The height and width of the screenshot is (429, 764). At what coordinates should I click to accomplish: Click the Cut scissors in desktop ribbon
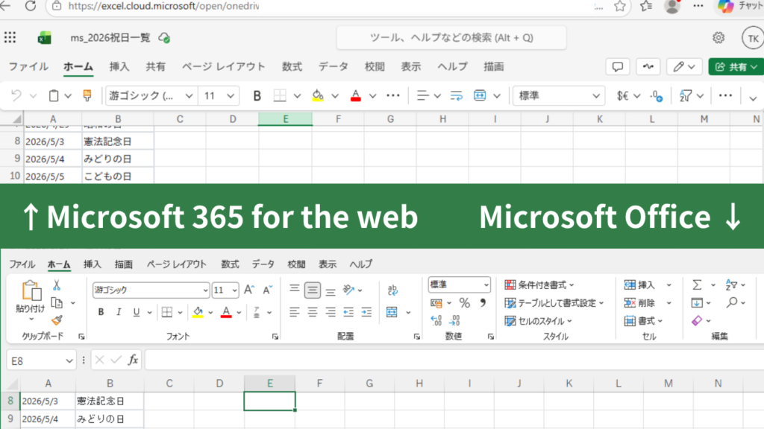(57, 285)
